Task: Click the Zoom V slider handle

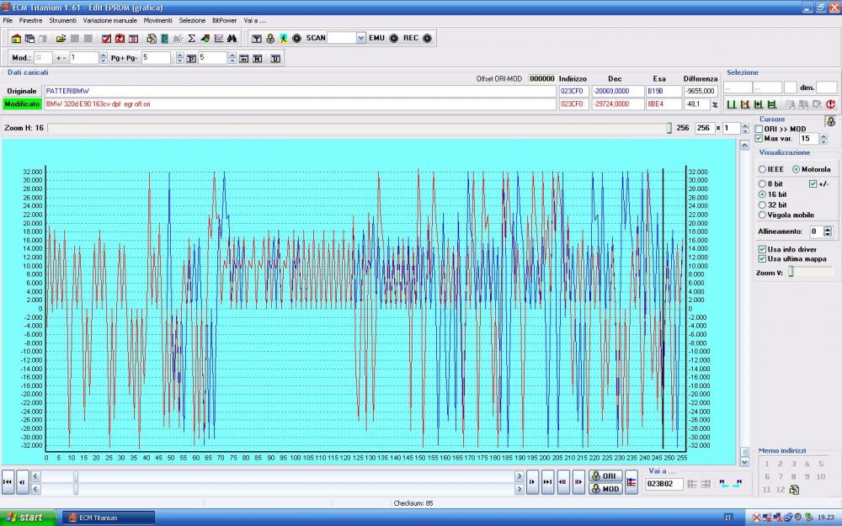Action: point(791,272)
